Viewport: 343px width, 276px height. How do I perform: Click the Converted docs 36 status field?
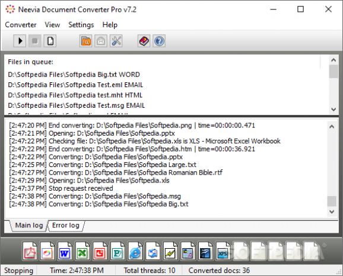[x=219, y=270]
